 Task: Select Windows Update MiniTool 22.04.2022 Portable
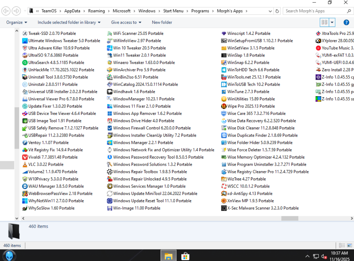(x=152, y=194)
